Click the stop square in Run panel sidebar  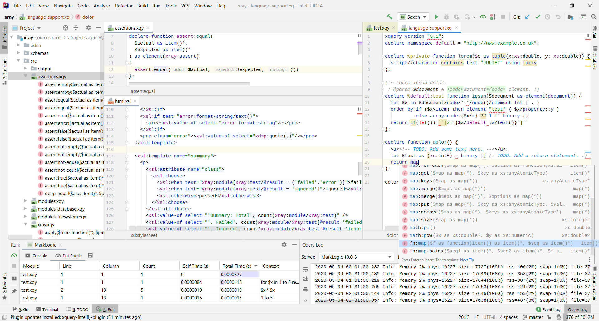click(x=14, y=266)
